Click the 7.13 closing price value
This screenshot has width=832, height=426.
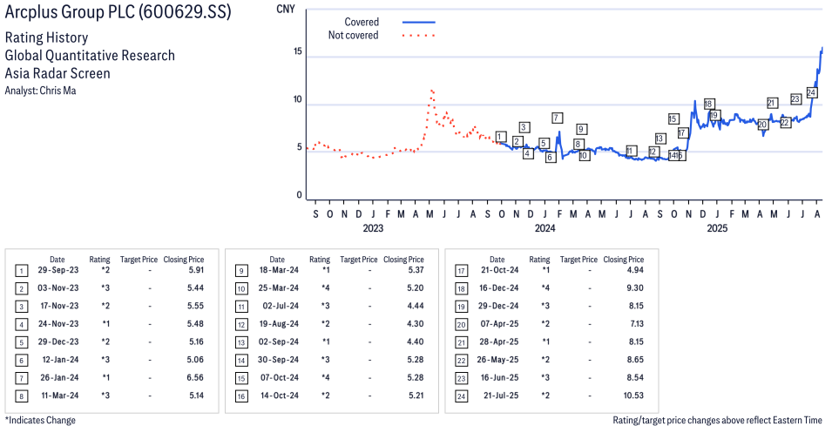(x=636, y=324)
